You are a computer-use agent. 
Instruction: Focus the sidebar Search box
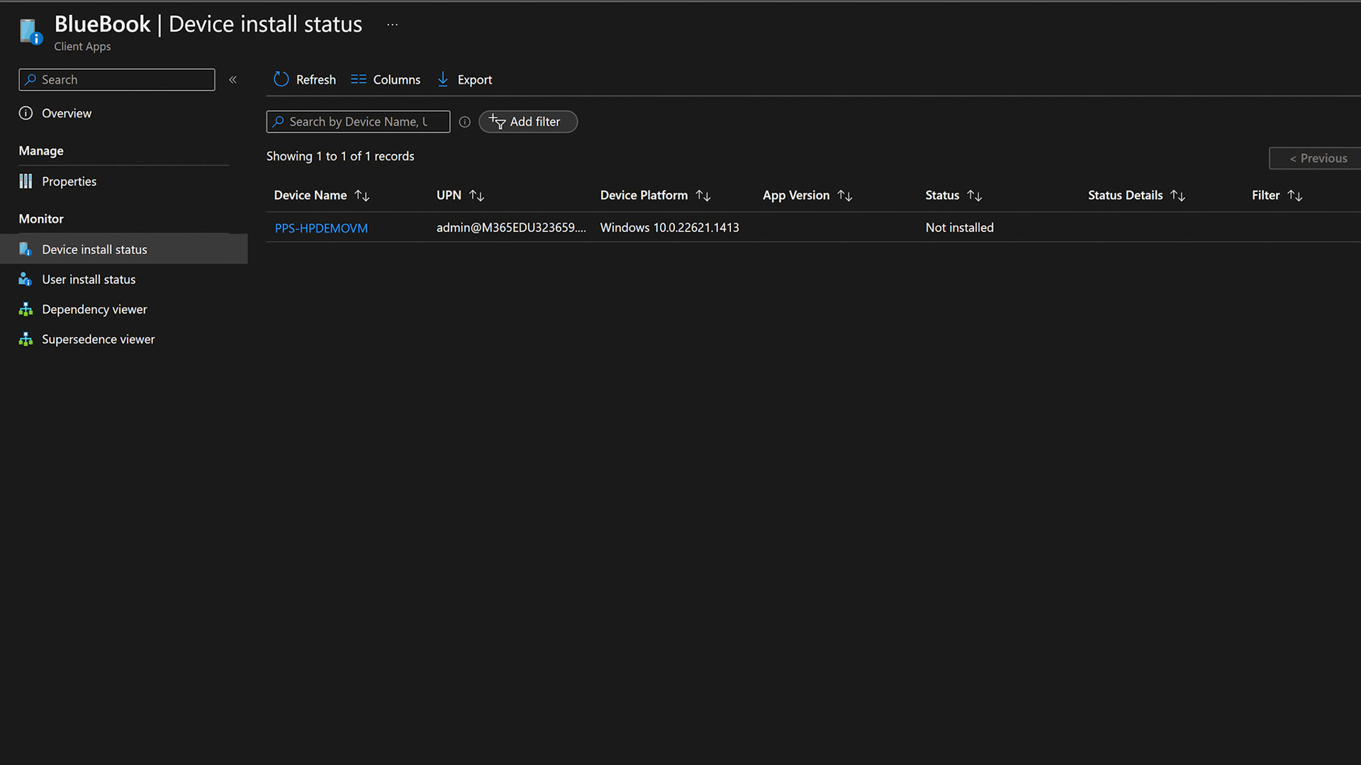pos(117,80)
